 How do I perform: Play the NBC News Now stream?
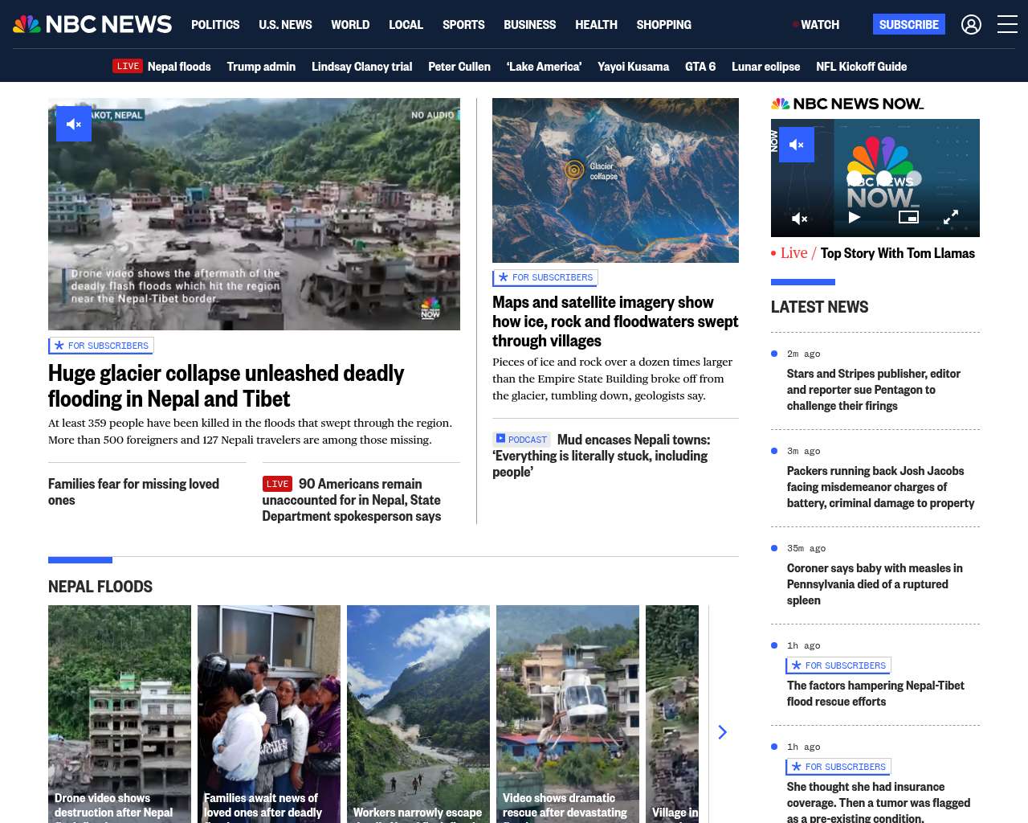[x=855, y=217]
